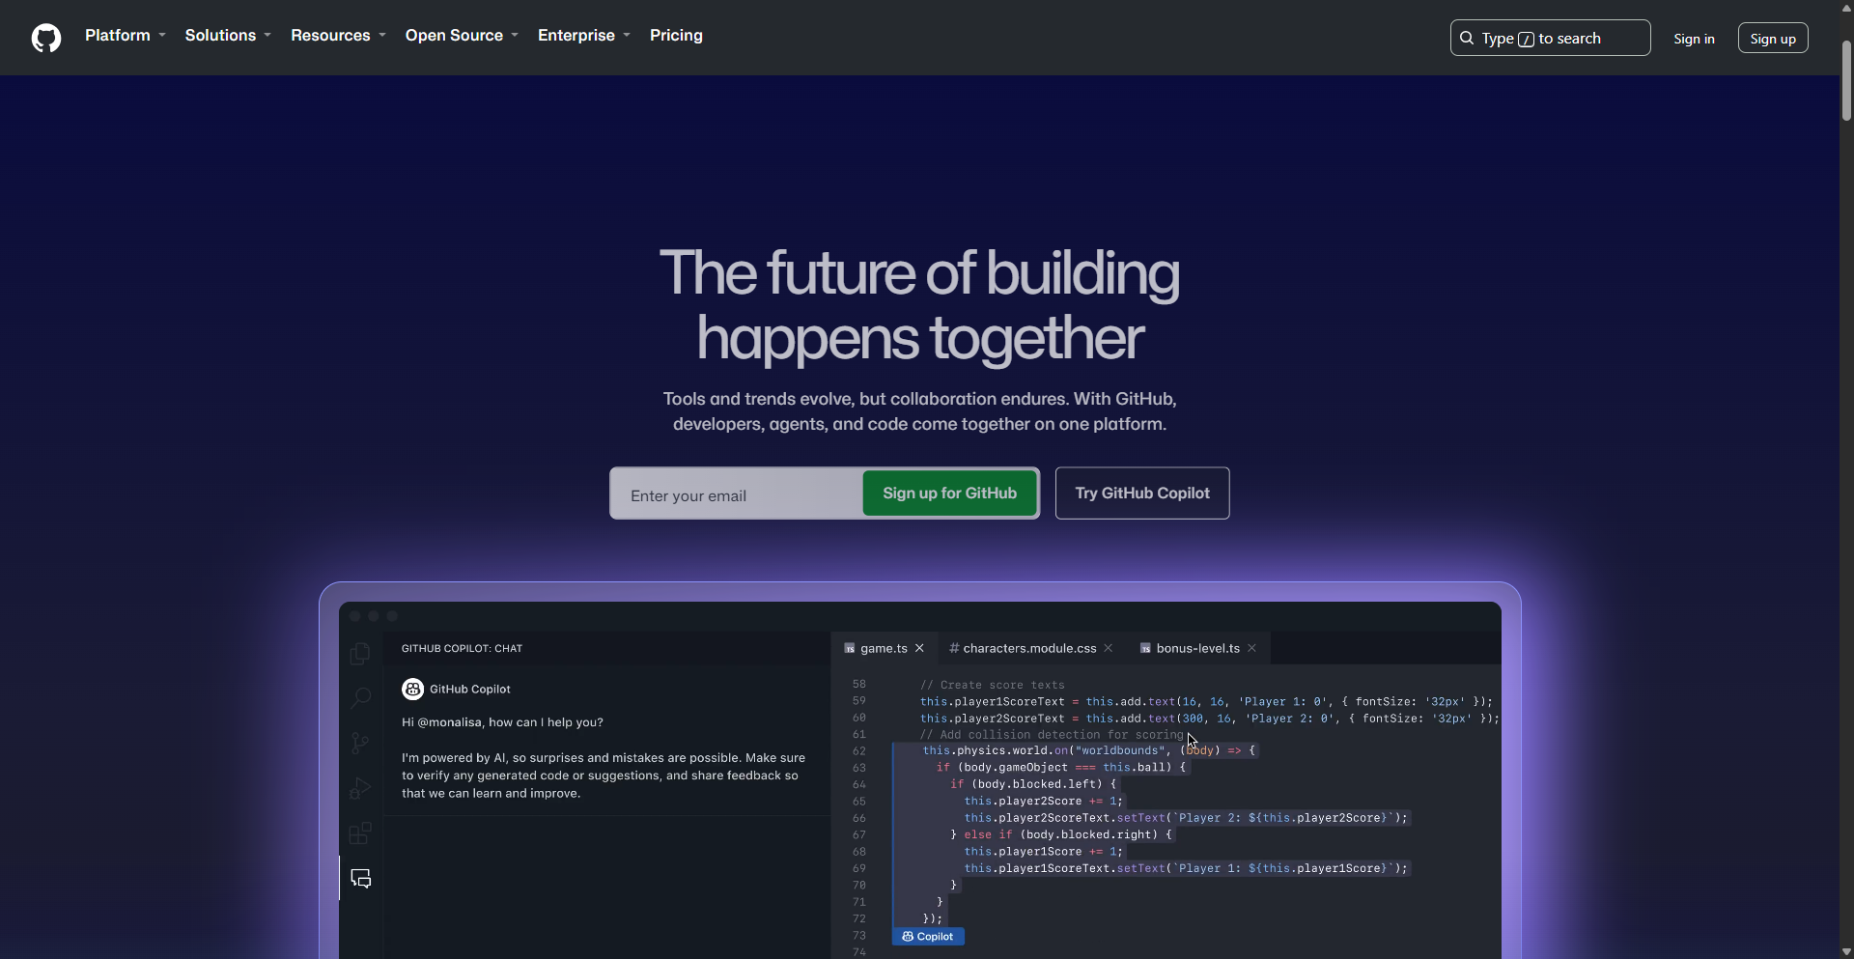Viewport: 1854px width, 959px height.
Task: Click the 'this.player2Score += 1;' line
Action: click(x=1043, y=802)
